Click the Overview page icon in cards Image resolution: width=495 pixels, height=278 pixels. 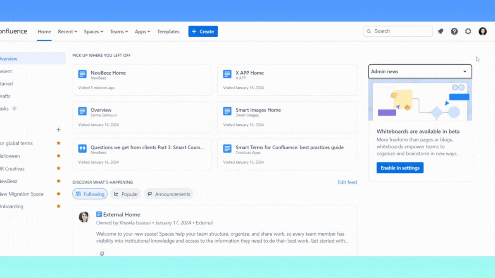82,111
